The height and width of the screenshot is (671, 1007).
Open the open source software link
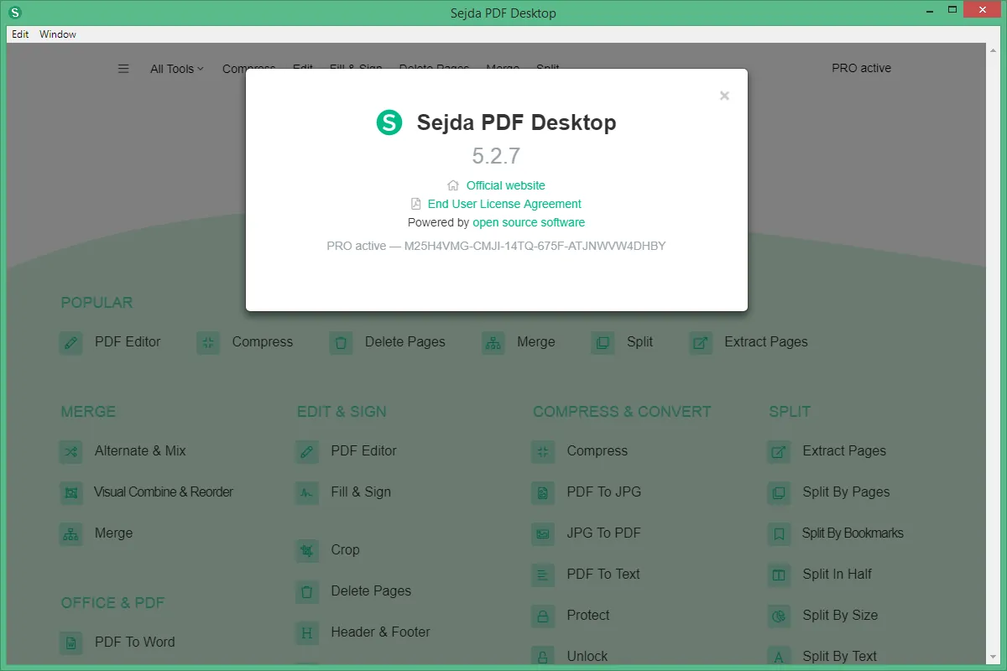(x=529, y=222)
